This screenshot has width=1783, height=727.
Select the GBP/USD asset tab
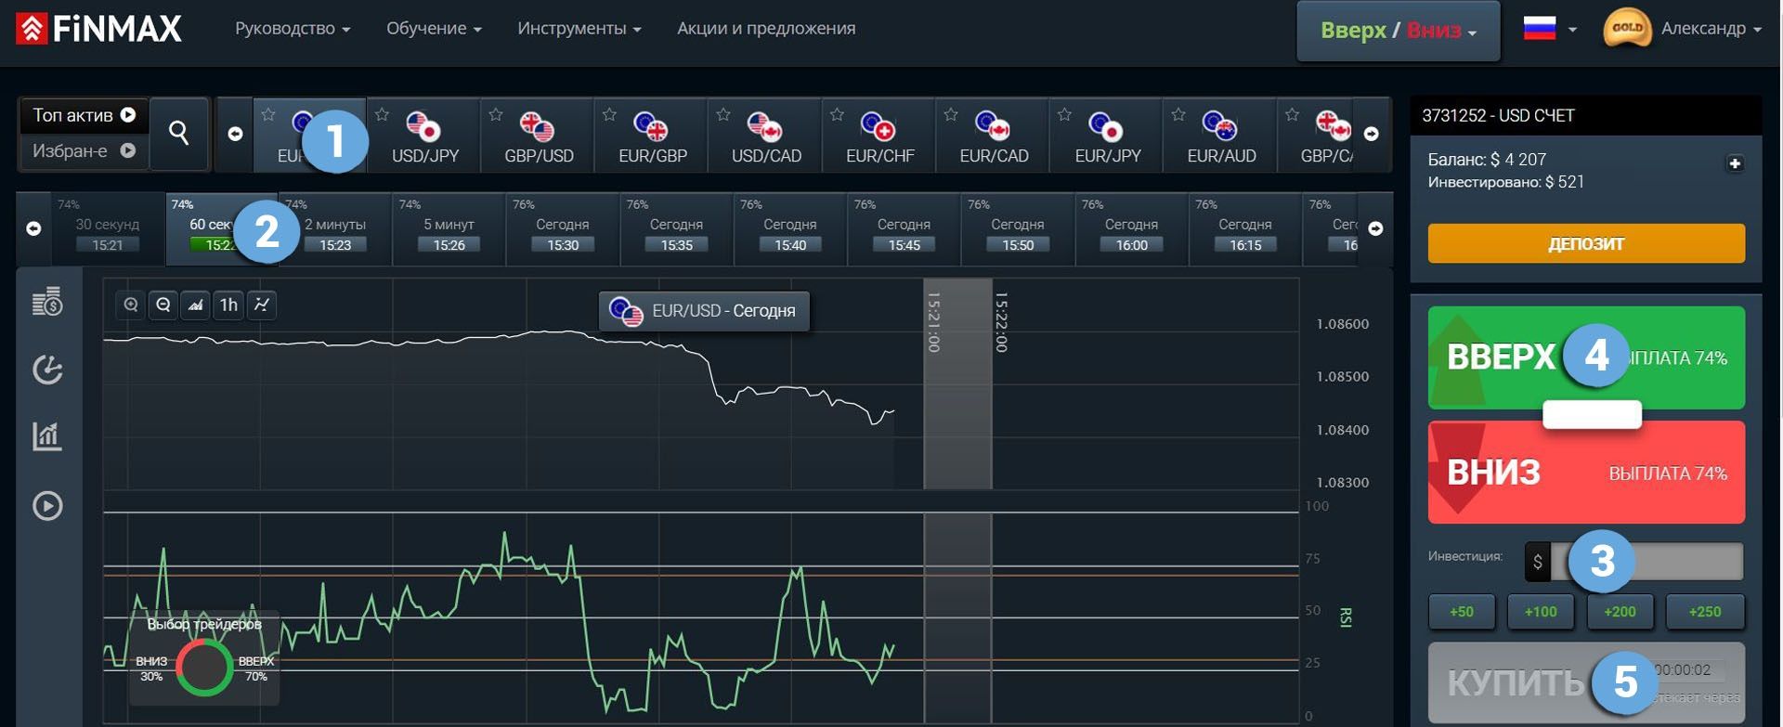(539, 136)
